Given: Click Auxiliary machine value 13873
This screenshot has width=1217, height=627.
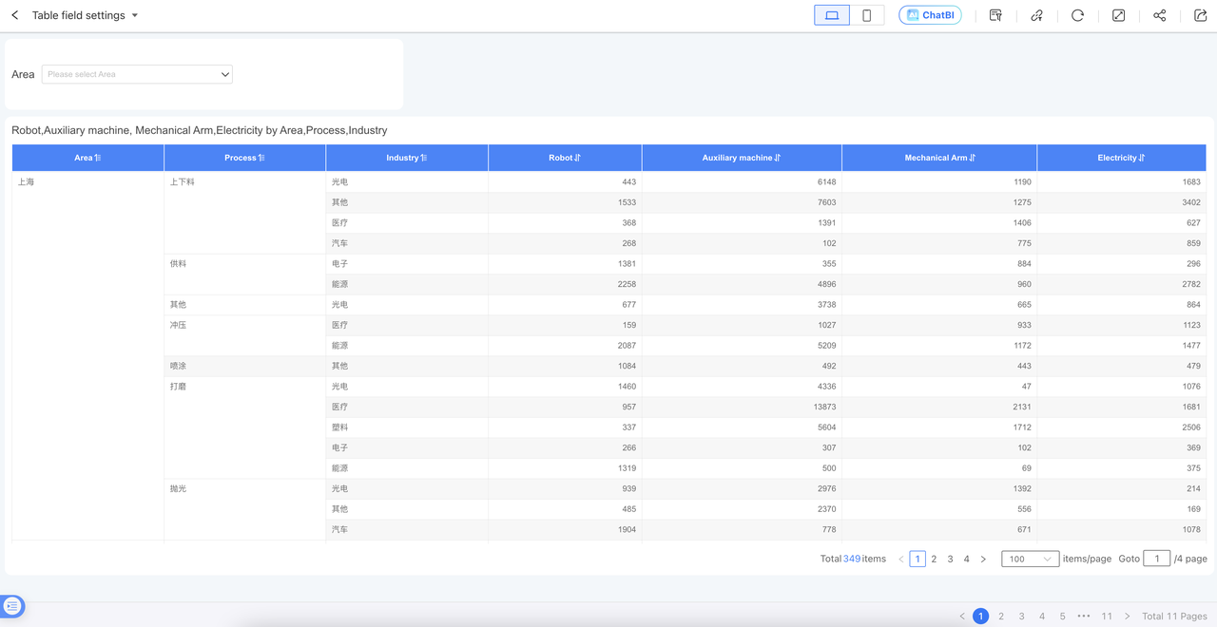Looking at the screenshot, I should point(824,407).
